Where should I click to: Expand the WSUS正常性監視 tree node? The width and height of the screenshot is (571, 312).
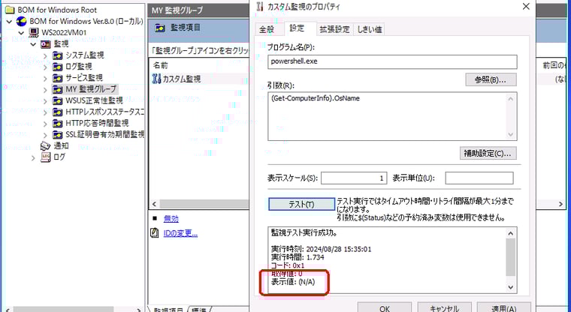(45, 101)
